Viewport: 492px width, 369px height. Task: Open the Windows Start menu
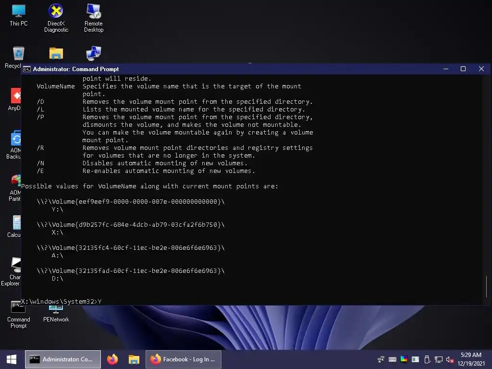(x=12, y=359)
